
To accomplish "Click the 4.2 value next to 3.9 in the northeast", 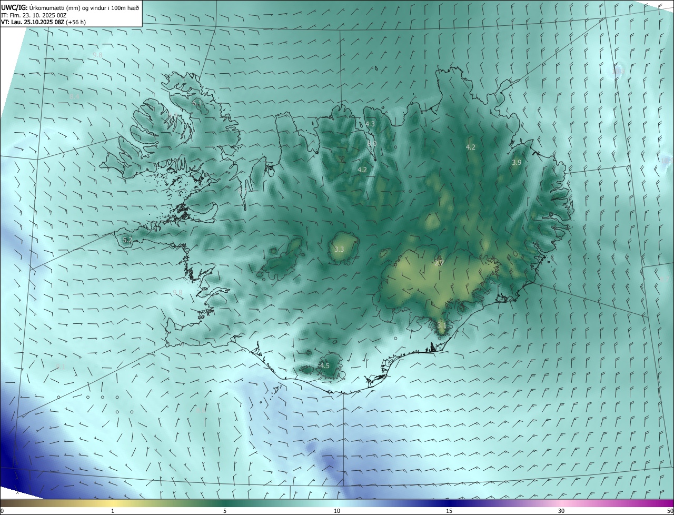I will tap(471, 147).
